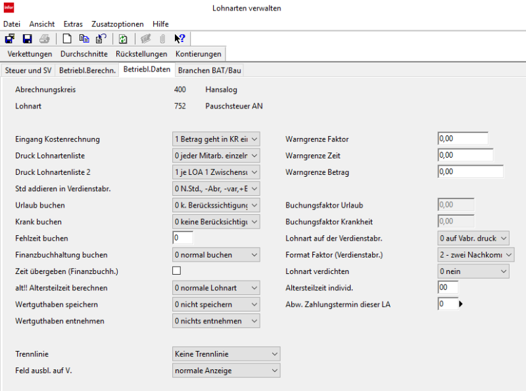This screenshot has height=391, width=526.
Task: Expand Krank buchen dropdown
Action: [216, 221]
